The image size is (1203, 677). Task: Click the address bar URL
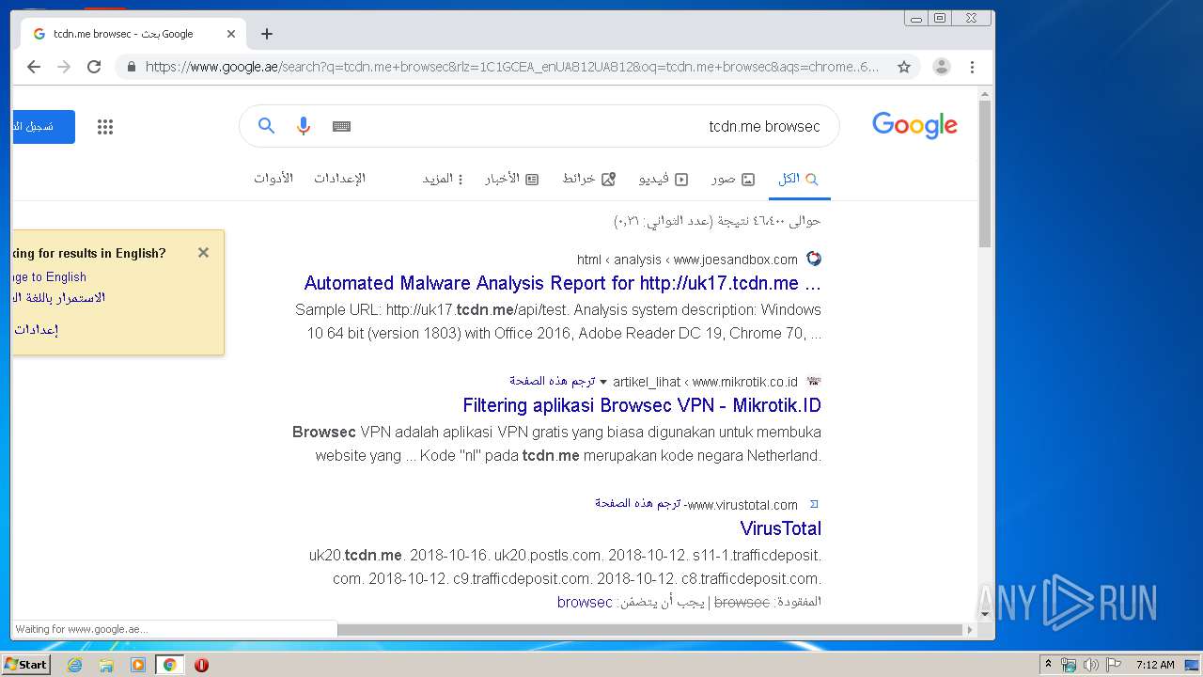pos(512,67)
